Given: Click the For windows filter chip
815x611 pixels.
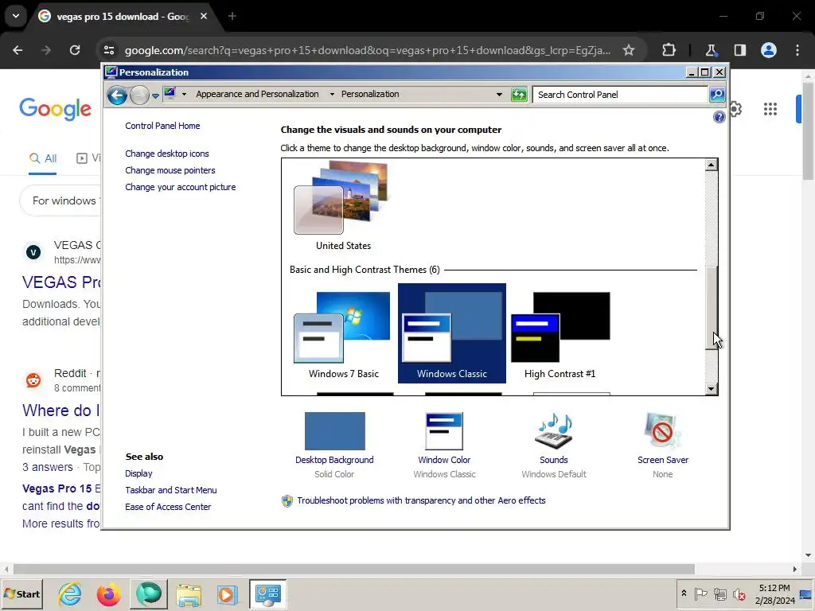Looking at the screenshot, I should [60, 200].
